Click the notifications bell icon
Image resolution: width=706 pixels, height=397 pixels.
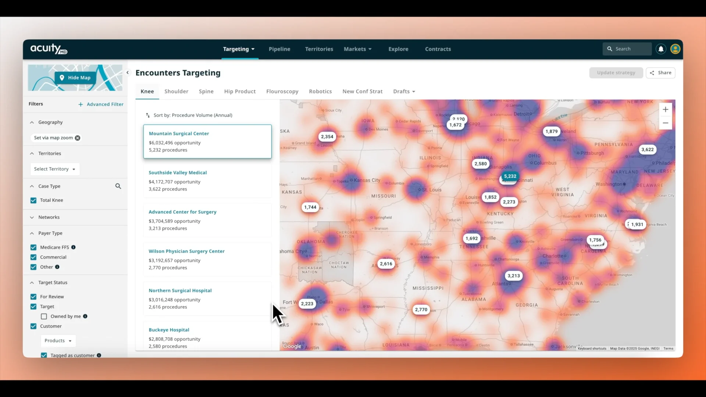point(661,49)
